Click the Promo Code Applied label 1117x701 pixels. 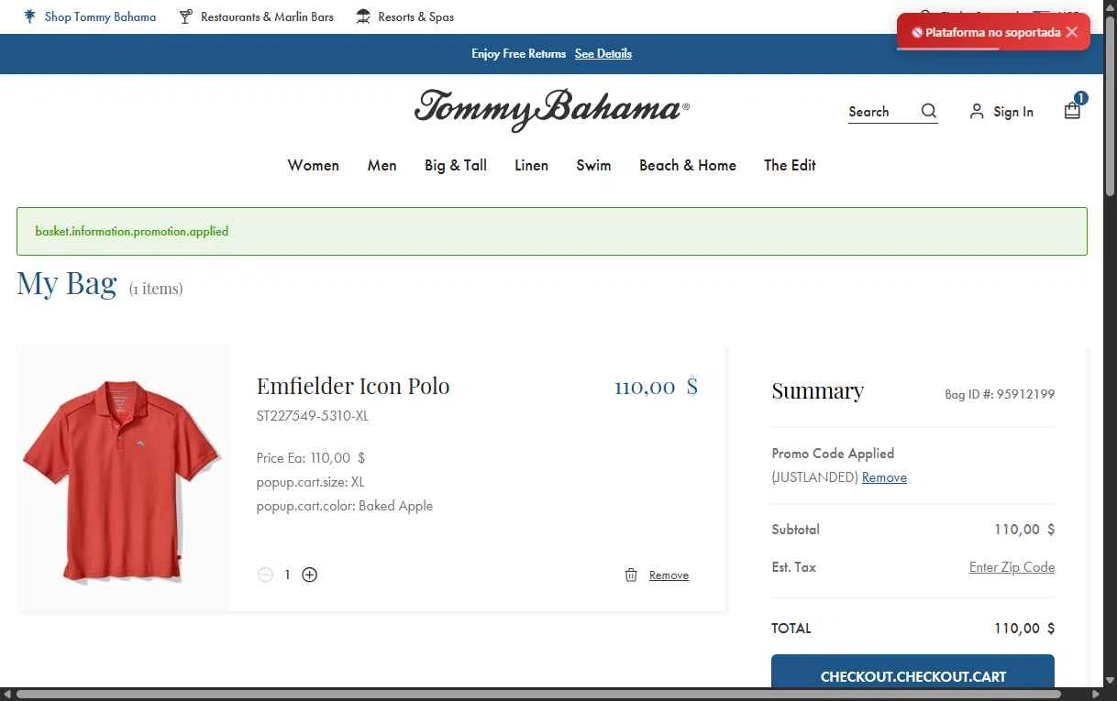pyautogui.click(x=833, y=454)
